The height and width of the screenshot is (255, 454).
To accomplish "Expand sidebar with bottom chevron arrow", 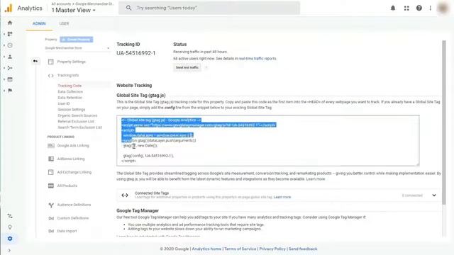I will click(9, 250).
